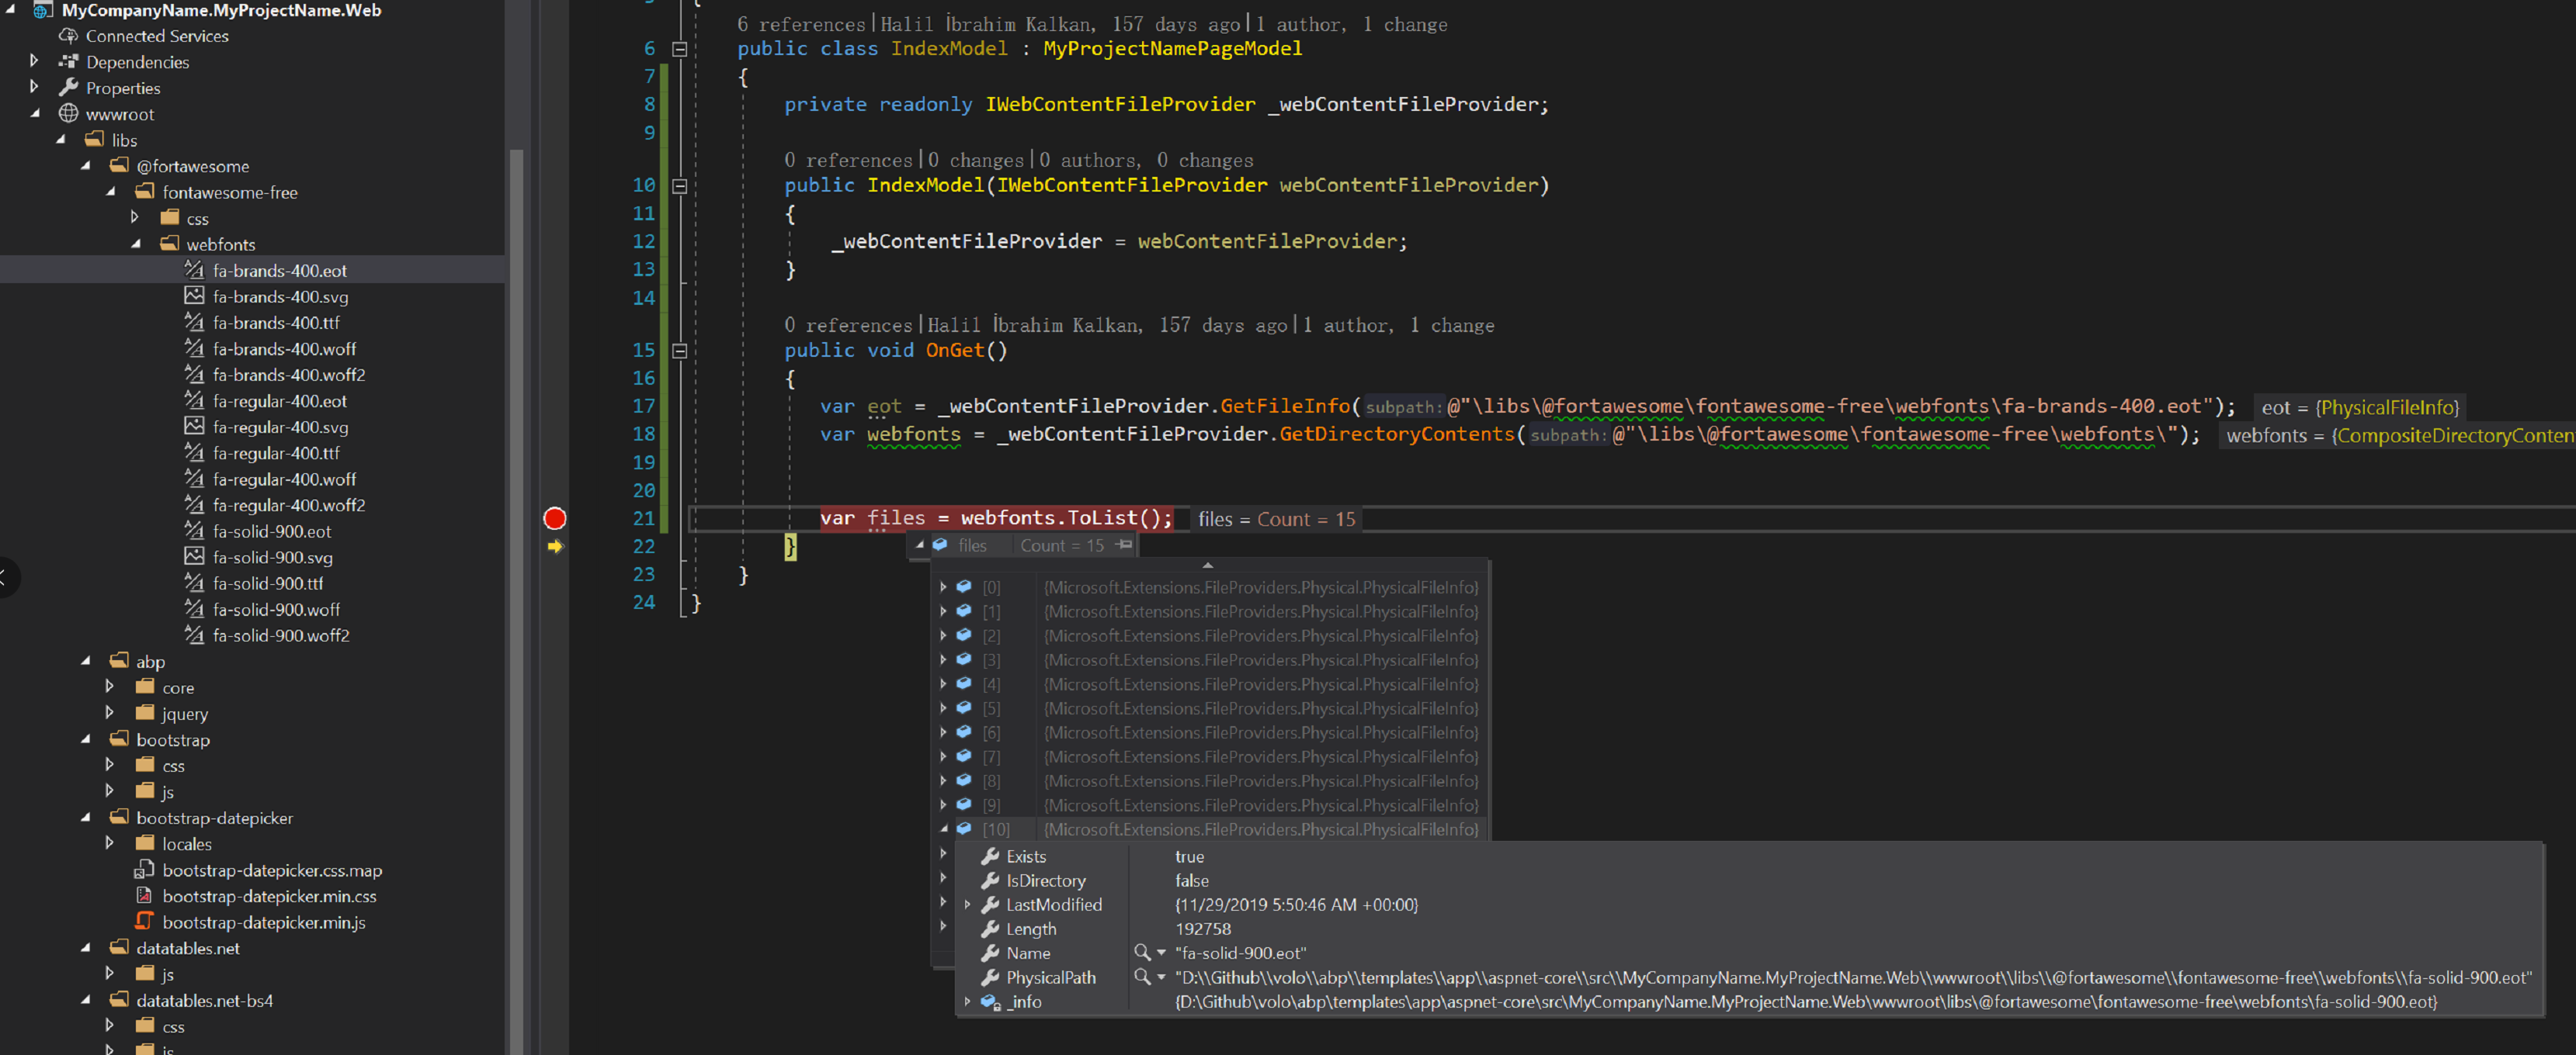Click the image icon for fa-brands-400.svg

pos(194,296)
